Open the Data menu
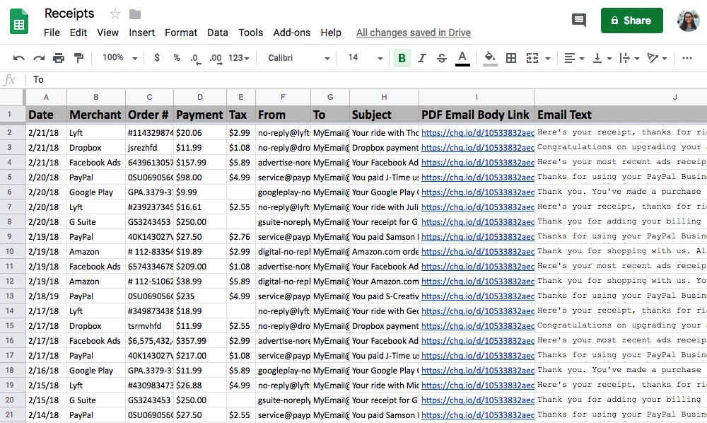 pyautogui.click(x=217, y=32)
